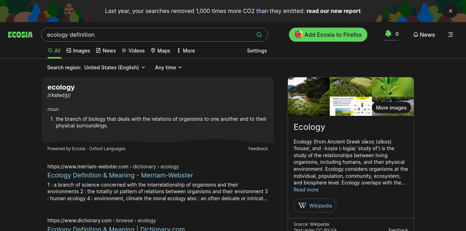This screenshot has width=466, height=231.
Task: Click More images button on knowledge panel
Action: [391, 108]
